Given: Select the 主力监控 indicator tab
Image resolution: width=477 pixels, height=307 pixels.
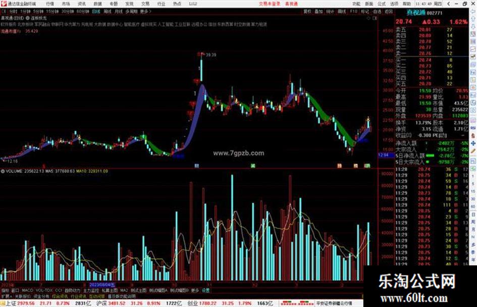Looking at the screenshot, I should 91,290.
